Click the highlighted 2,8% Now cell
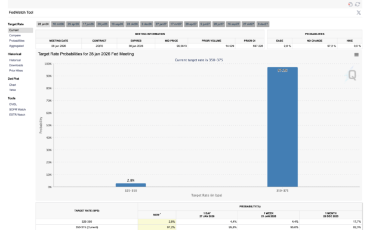Viewport: 382px width, 230px height. click(157, 222)
